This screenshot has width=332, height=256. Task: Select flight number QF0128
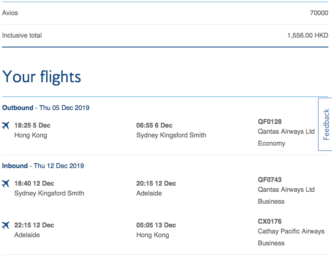269,121
